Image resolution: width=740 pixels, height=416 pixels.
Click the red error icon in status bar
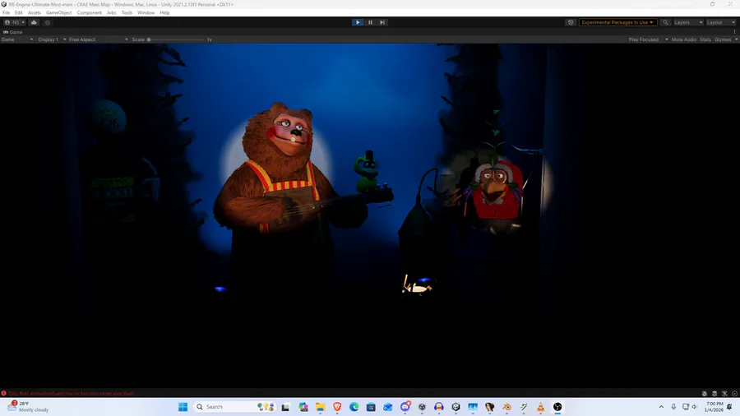coord(4,393)
